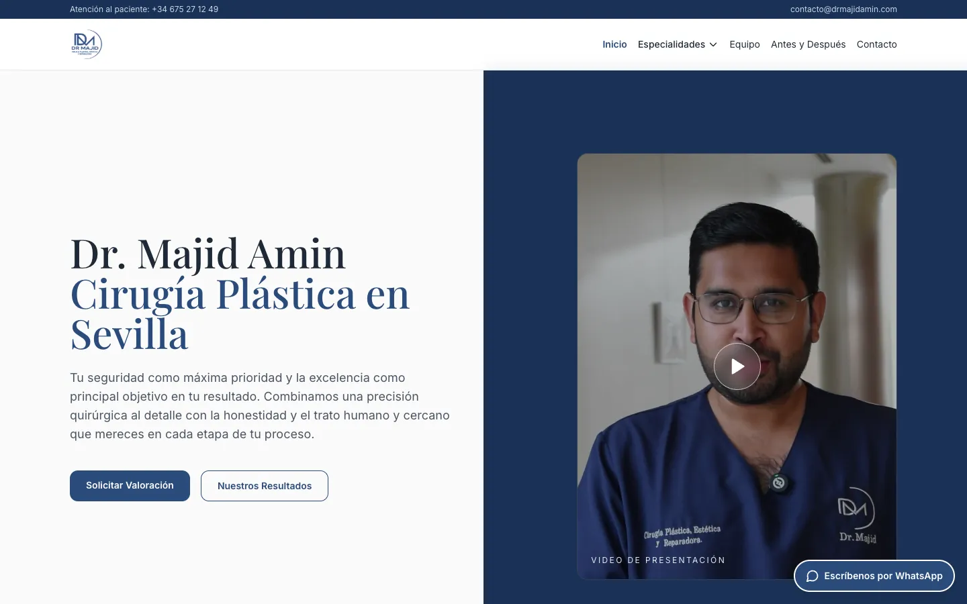Viewport: 967px width, 604px height.
Task: Click Nuestros Resultados button
Action: [265, 486]
